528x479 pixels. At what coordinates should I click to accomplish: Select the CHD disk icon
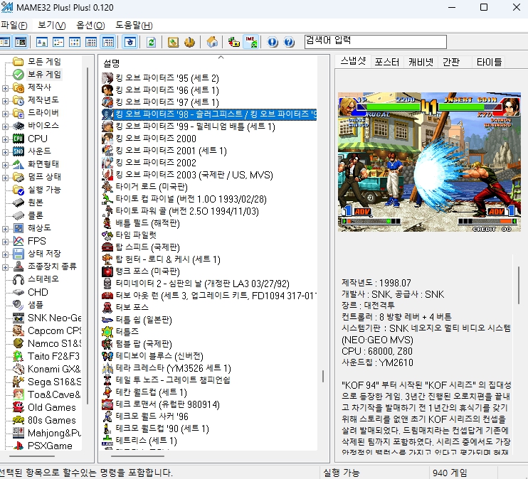19,292
